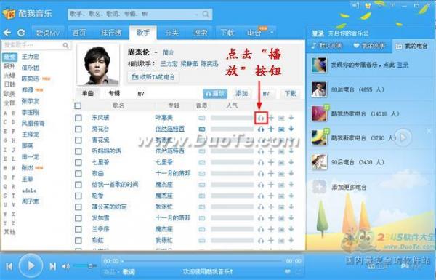This screenshot has height=280, width=436.
Task: Switch to the 歌词MV tab
Action: pos(48,33)
